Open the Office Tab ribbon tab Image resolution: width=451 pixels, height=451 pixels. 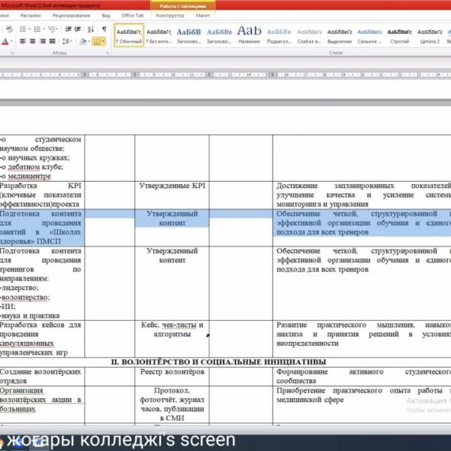tap(132, 16)
